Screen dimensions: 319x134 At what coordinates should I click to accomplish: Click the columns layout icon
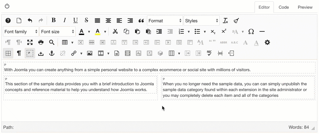[x=171, y=53]
